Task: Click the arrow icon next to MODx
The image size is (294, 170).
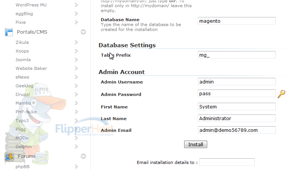Action: pos(76,138)
